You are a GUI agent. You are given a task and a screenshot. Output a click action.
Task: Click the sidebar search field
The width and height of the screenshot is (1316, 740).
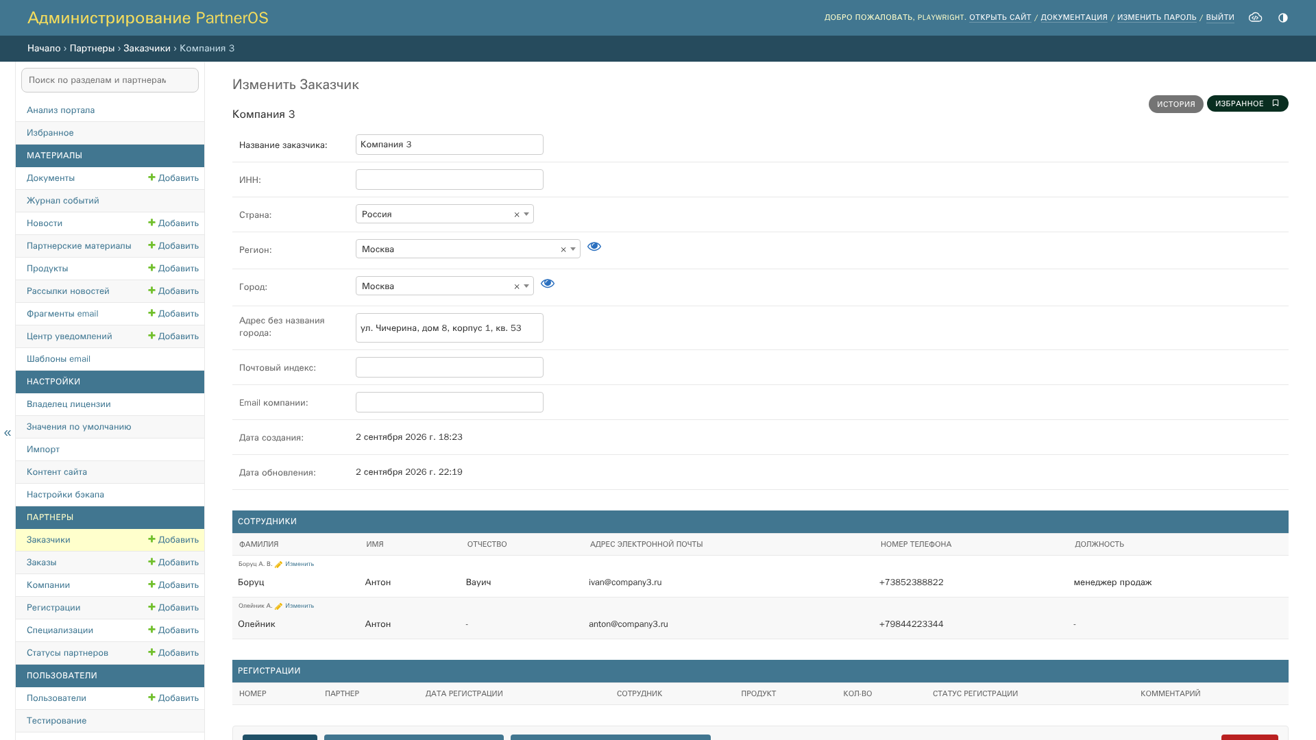110,80
